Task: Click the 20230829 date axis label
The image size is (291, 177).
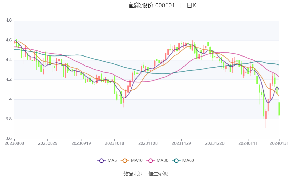Action: point(48,143)
